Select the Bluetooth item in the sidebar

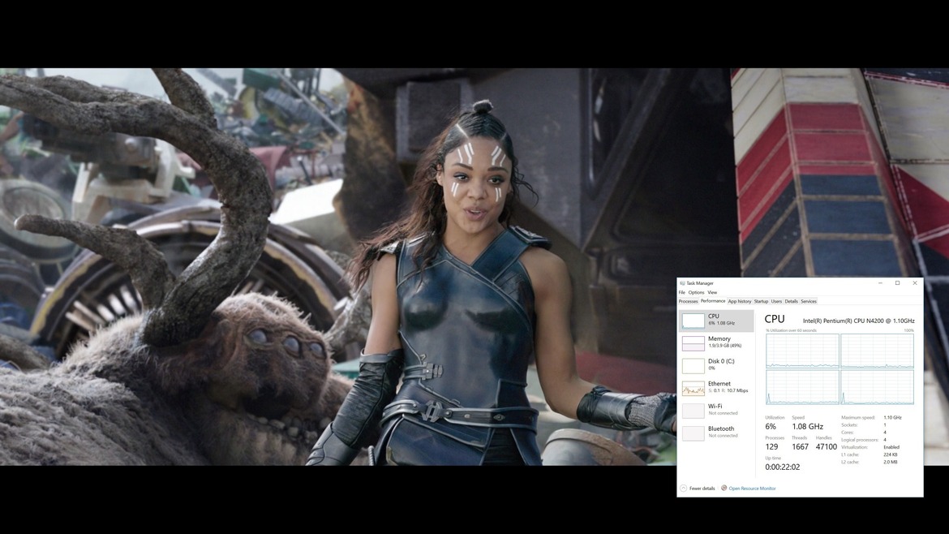tap(716, 433)
